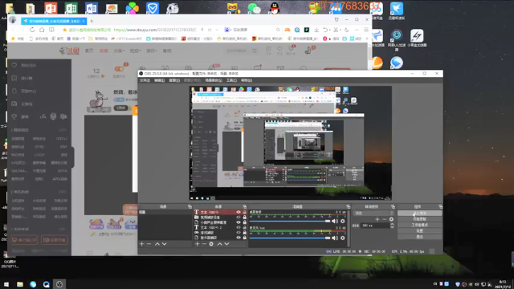Screen dimensions: 514x289
Task: Remove selected source with the minus icon
Action: click(x=204, y=244)
